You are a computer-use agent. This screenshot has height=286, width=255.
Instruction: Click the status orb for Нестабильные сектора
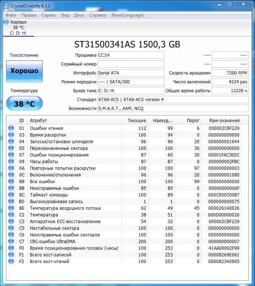pos(11,228)
